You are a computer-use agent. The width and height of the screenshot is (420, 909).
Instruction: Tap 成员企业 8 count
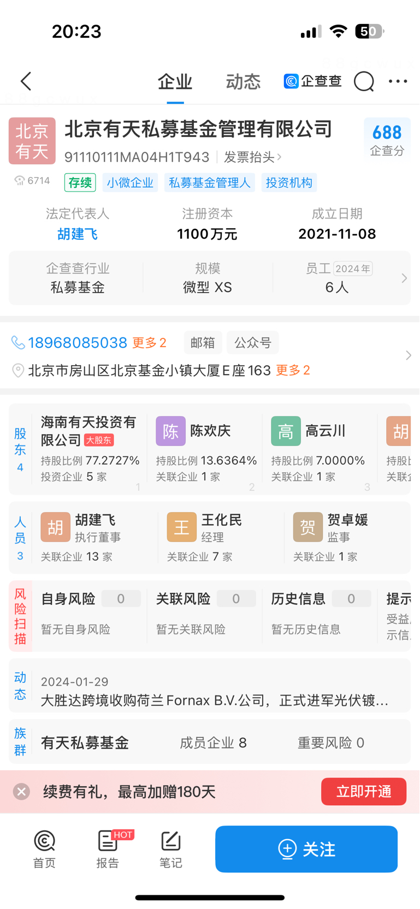pos(213,743)
